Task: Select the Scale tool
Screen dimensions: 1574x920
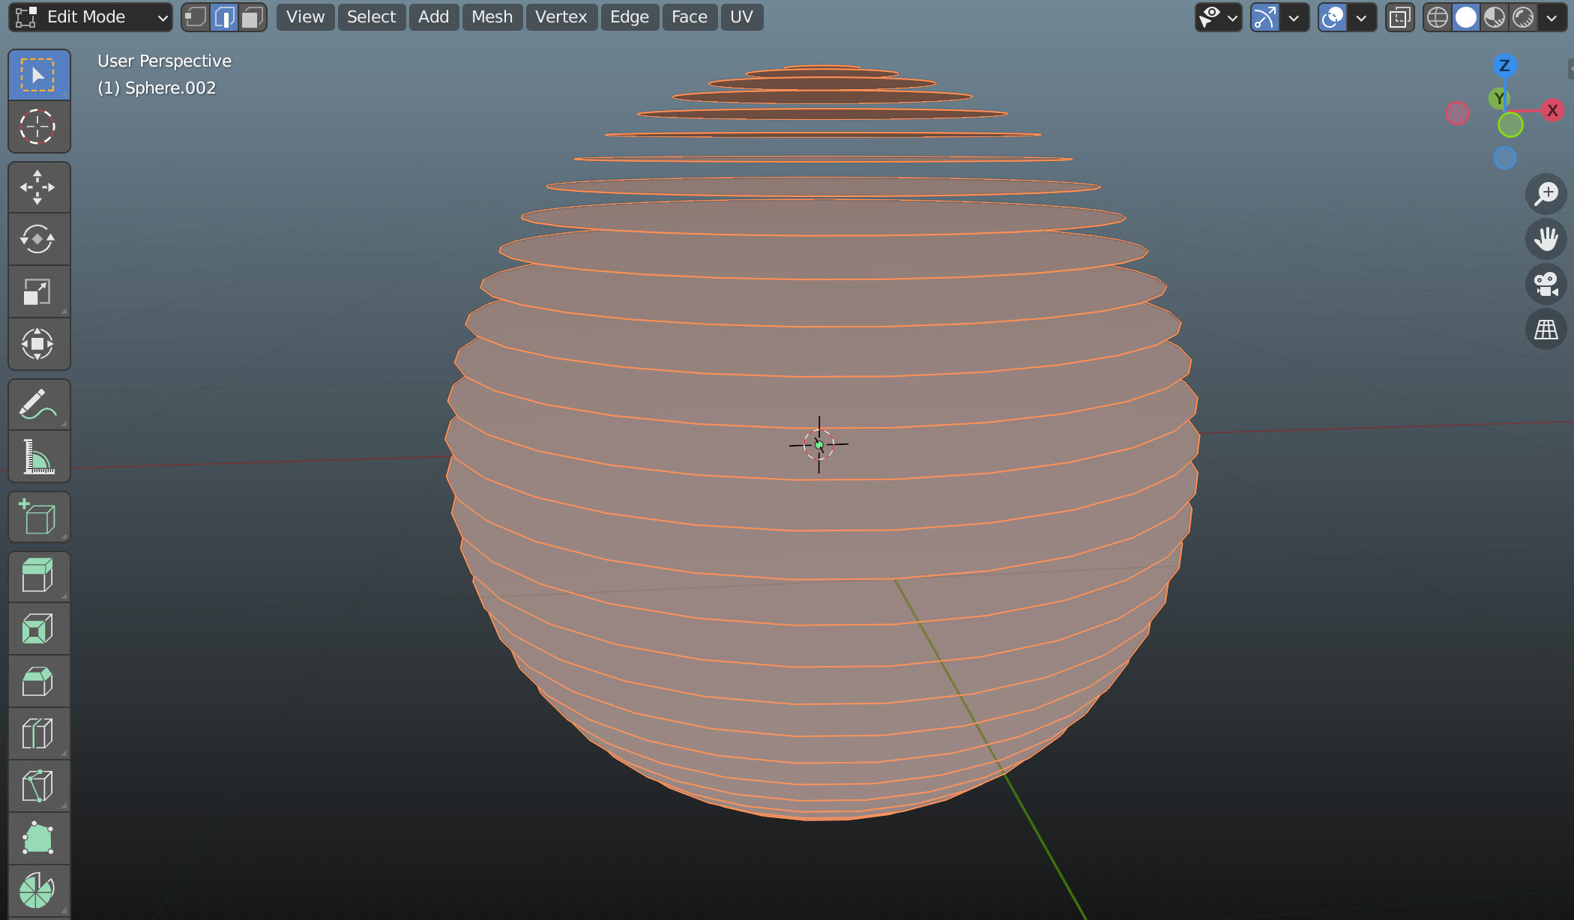Action: click(39, 292)
